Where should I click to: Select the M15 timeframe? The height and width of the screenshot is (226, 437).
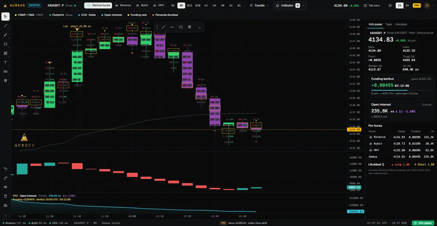(x=189, y=5)
